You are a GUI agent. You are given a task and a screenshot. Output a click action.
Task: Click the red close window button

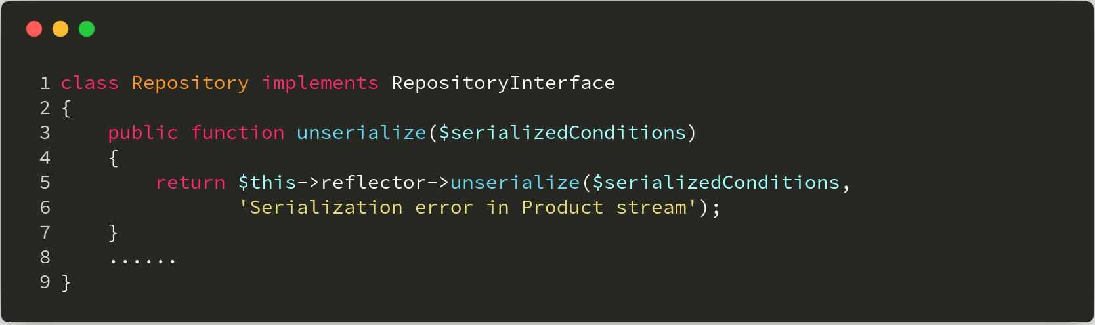(x=34, y=29)
